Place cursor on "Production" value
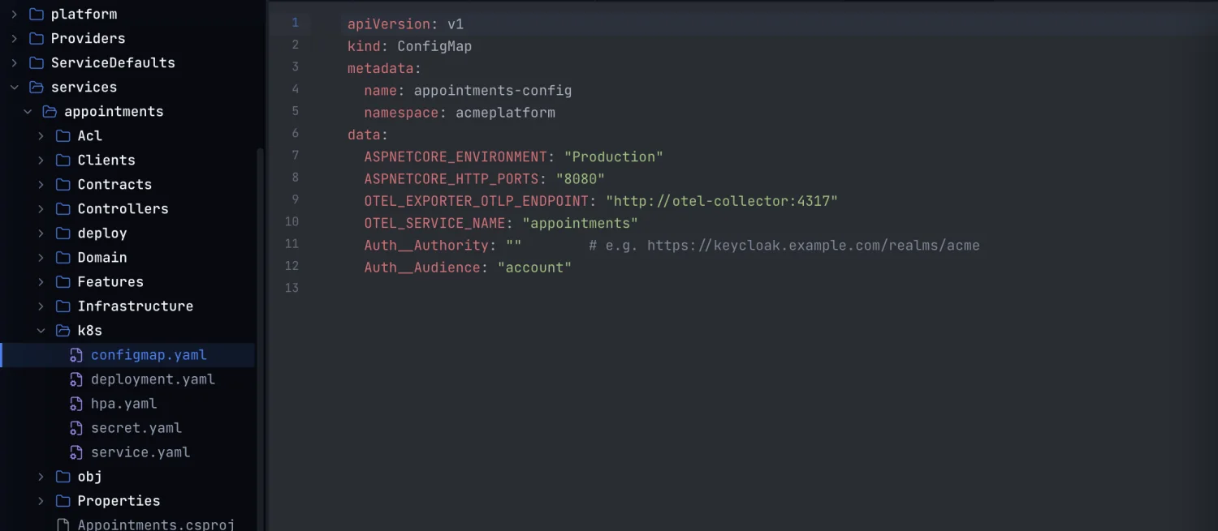 pyautogui.click(x=613, y=156)
